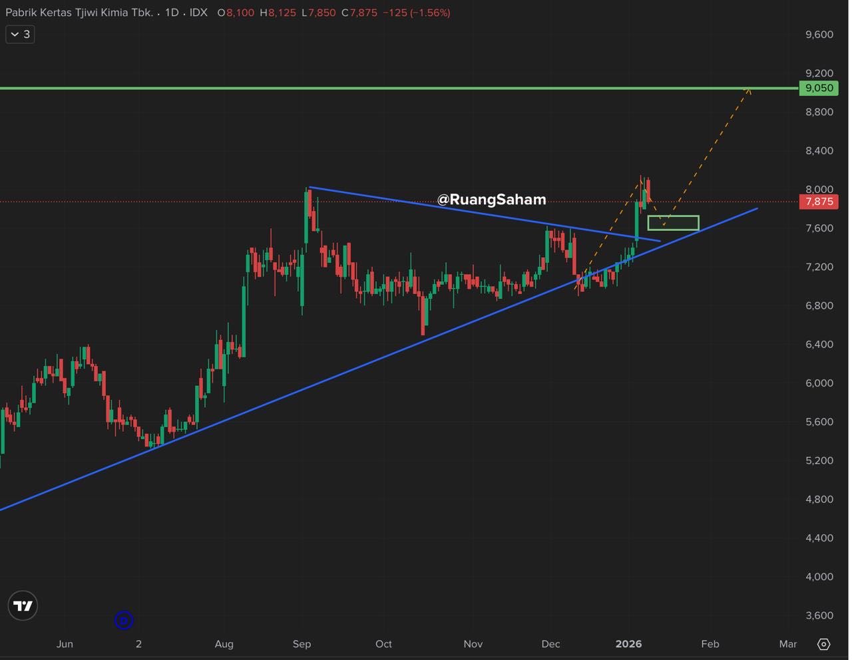This screenshot has width=852, height=660.
Task: Click the Nov label on the time axis
Action: pyautogui.click(x=473, y=644)
